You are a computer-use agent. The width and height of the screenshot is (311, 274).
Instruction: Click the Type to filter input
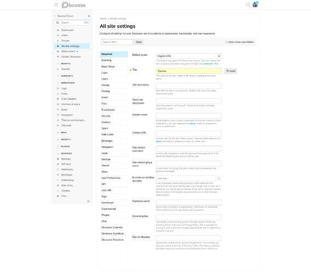117,42
